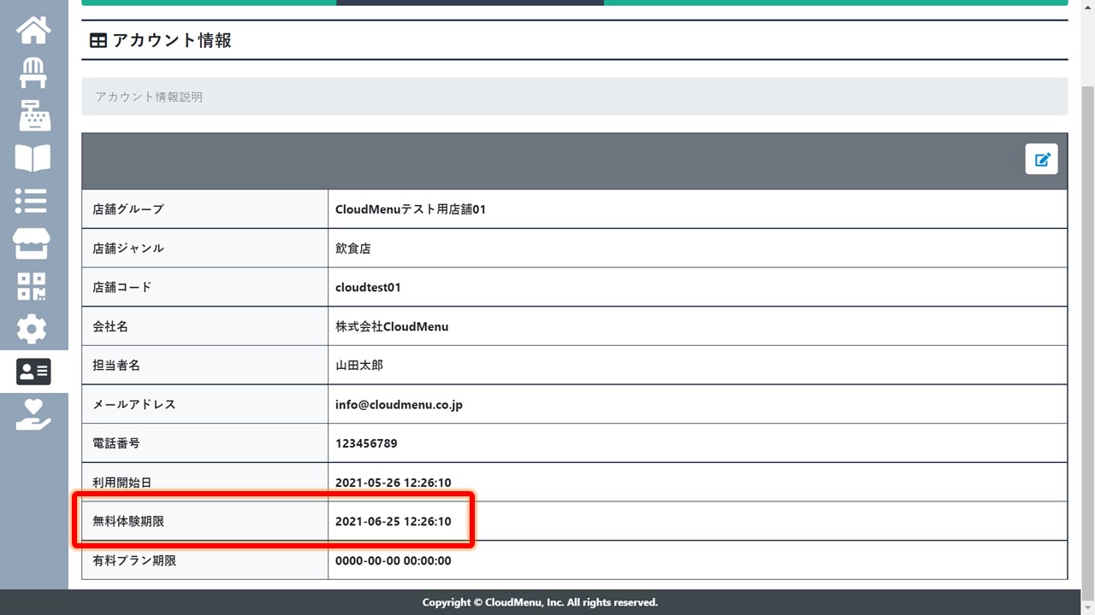Select the 電話番号 label cell
The height and width of the screenshot is (615, 1095).
(x=205, y=443)
